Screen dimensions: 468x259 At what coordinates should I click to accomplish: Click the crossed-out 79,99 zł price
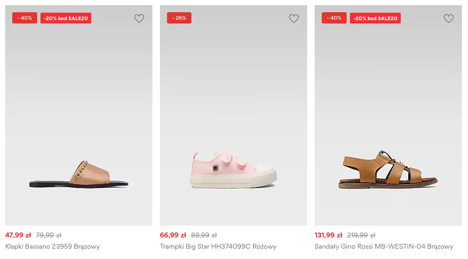click(x=48, y=235)
